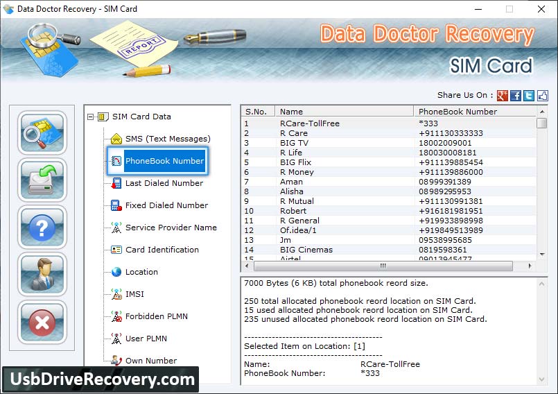
Task: Click the Last Dialed Number phone icon
Action: tap(116, 183)
